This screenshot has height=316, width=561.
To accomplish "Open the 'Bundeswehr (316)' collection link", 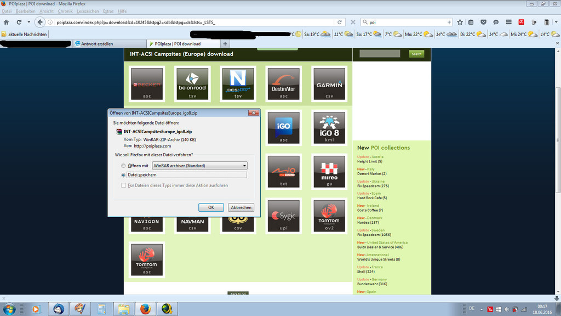I will click(372, 284).
